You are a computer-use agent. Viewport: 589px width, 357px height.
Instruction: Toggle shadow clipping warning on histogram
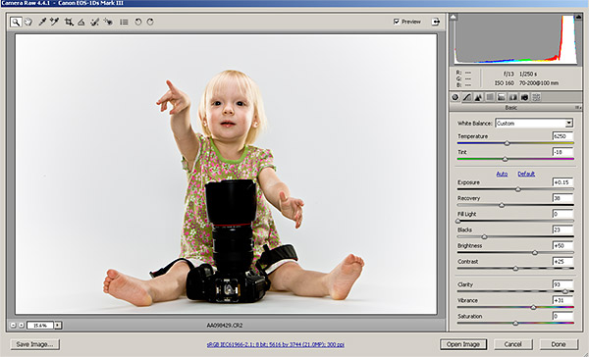[454, 17]
